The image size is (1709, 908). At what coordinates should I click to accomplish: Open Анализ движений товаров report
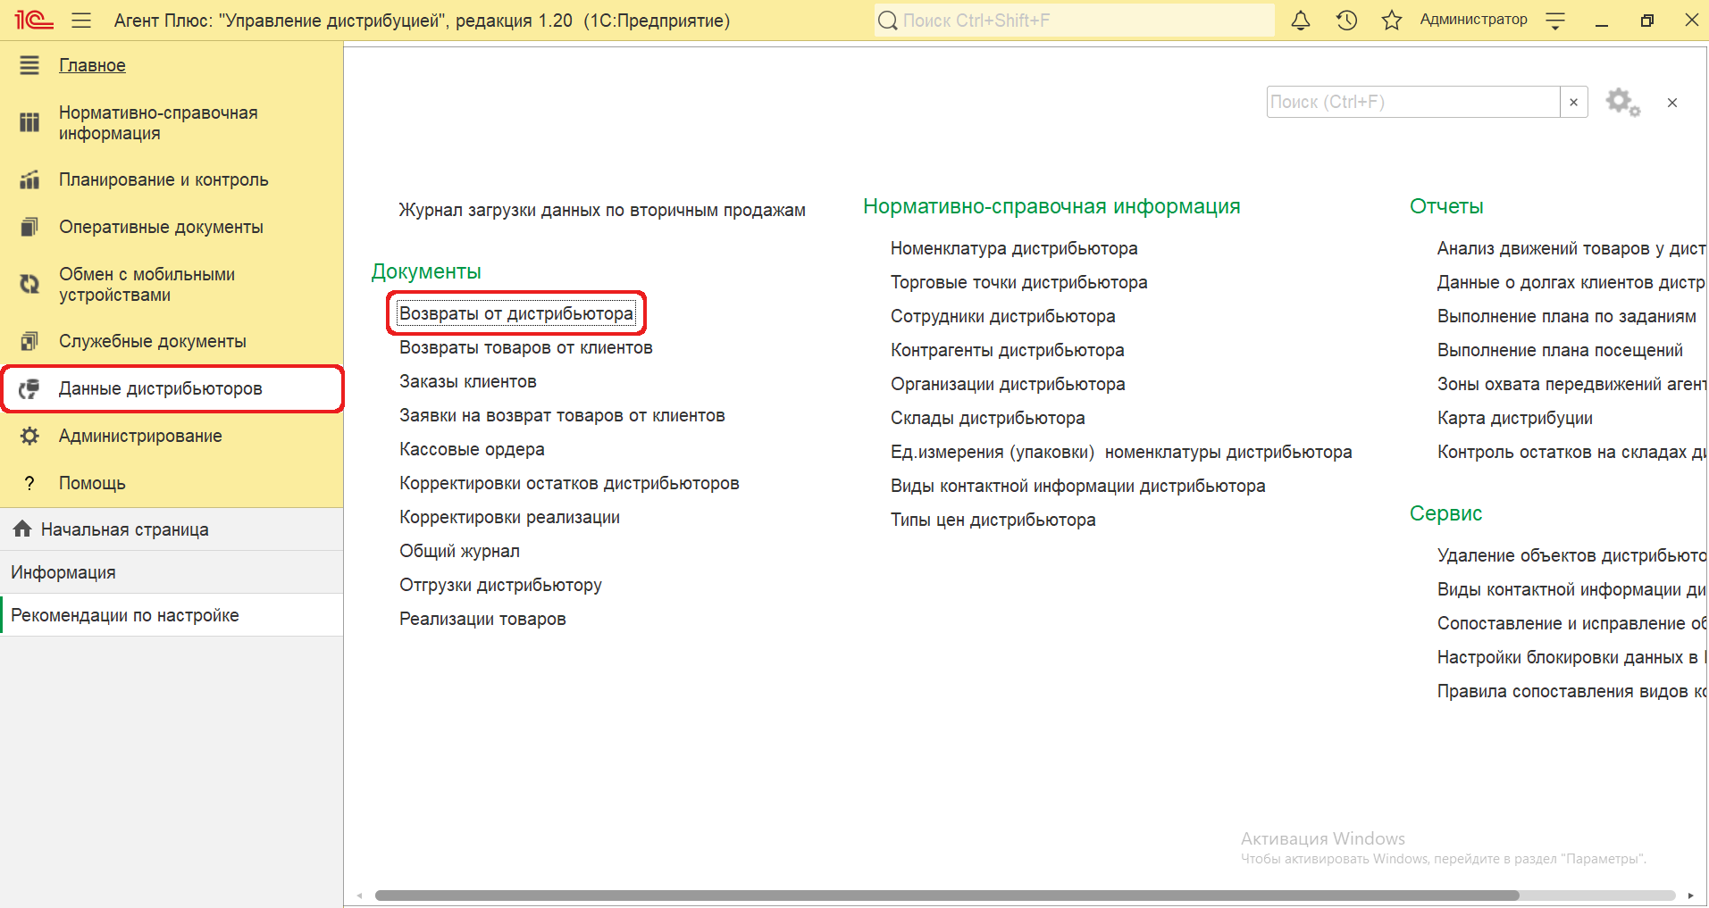click(x=1571, y=248)
